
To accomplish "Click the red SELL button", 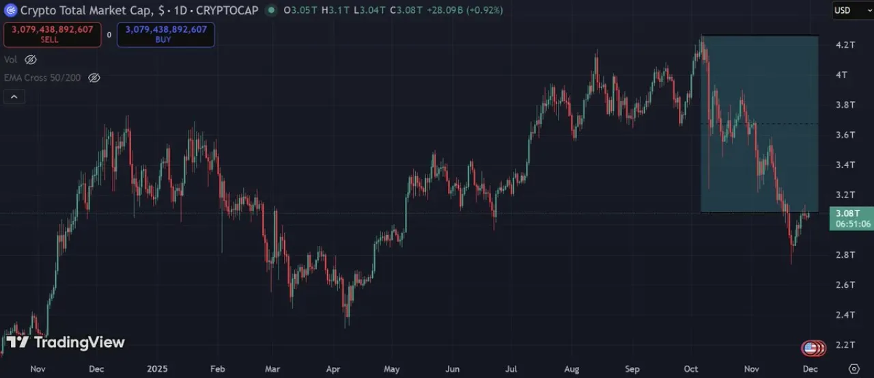I will [x=52, y=34].
